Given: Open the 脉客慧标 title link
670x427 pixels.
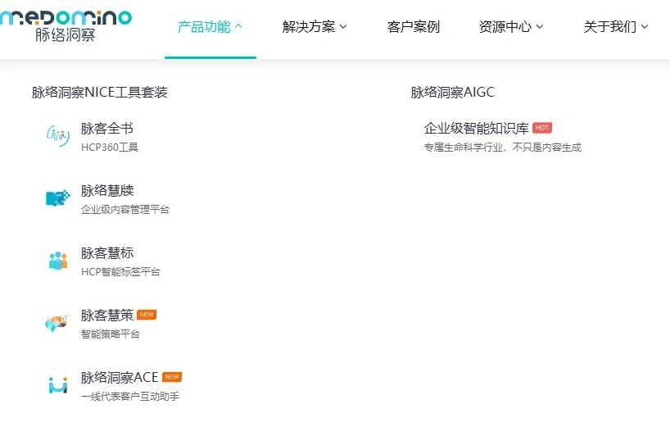Looking at the screenshot, I should 106,253.
